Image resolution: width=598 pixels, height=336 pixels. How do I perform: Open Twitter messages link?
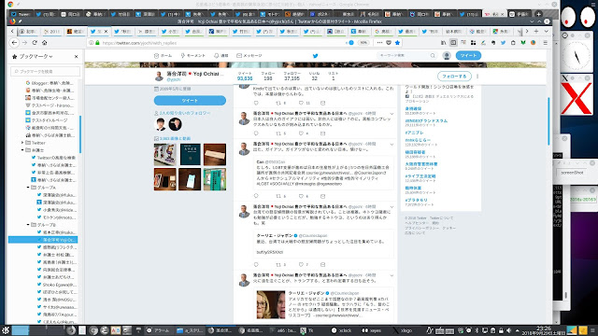(249, 56)
